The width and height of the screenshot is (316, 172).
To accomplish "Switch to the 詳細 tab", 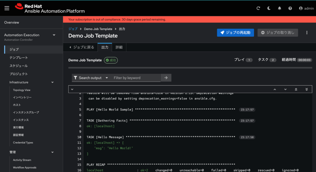I will pyautogui.click(x=119, y=47).
